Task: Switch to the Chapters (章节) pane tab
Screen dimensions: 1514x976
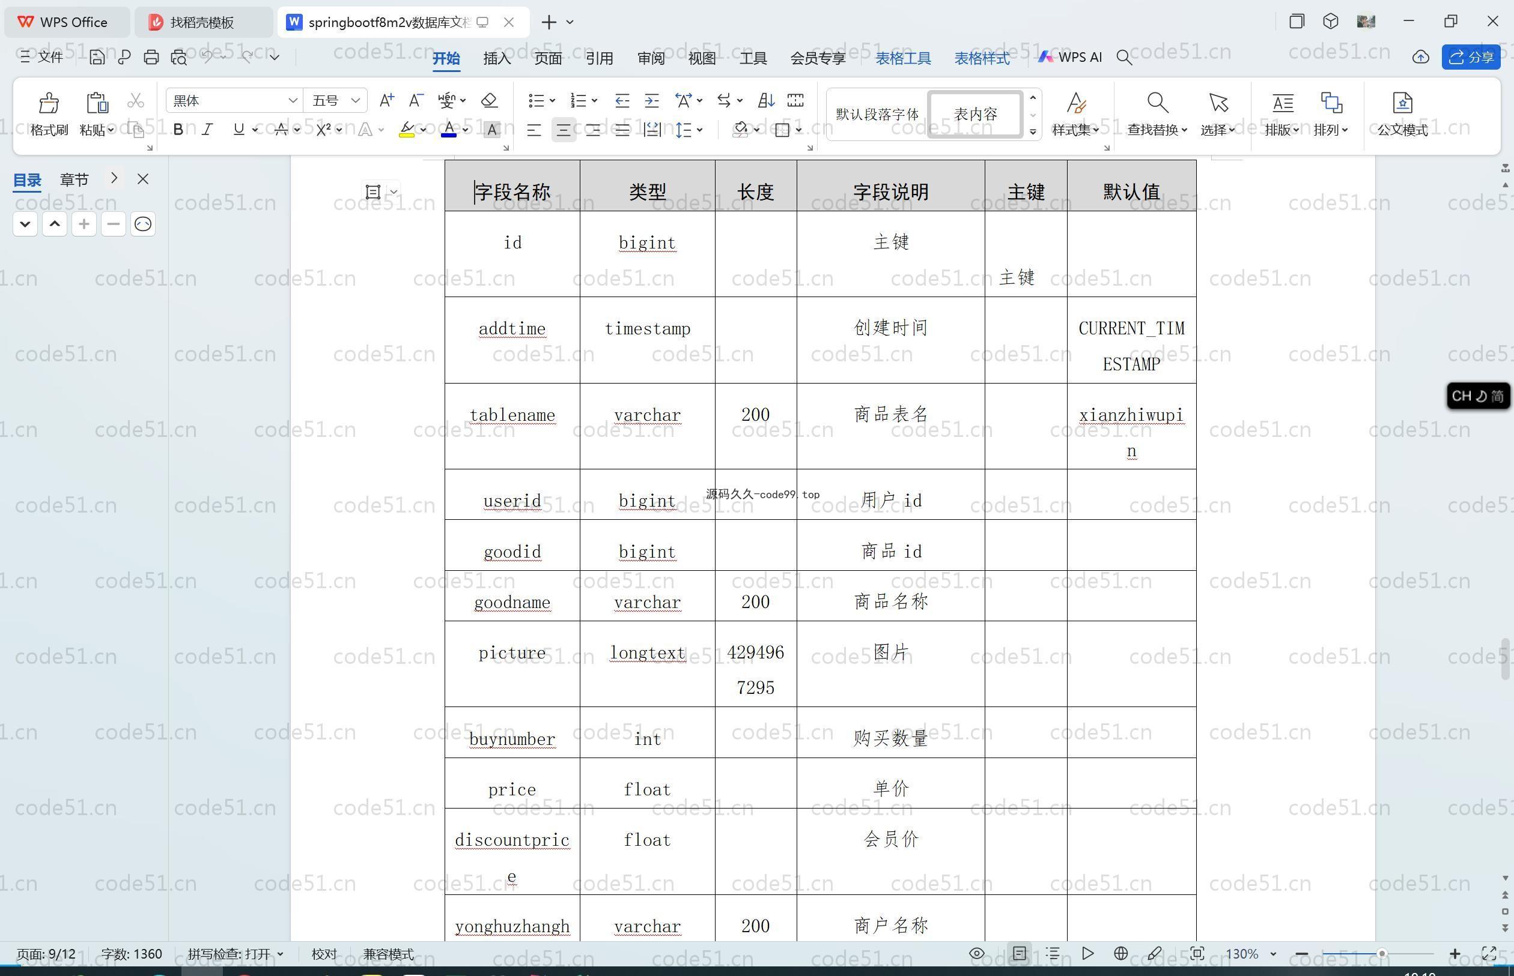Action: pos(74,179)
